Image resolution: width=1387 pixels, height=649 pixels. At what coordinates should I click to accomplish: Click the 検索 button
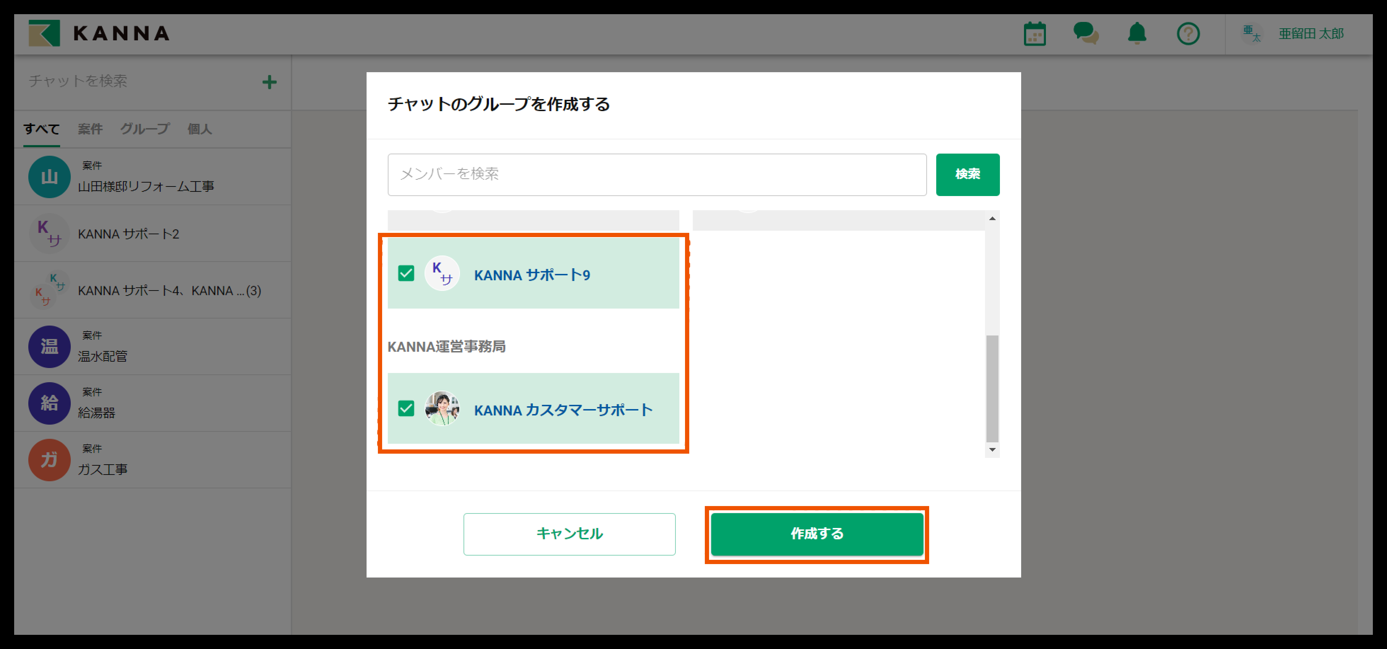[x=968, y=174]
